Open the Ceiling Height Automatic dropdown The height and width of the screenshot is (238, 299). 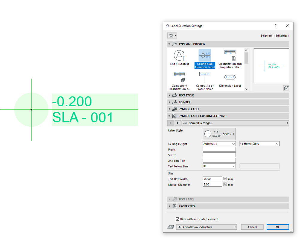[x=219, y=144]
